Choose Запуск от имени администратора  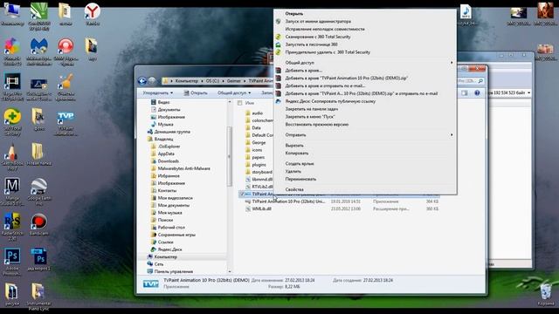coord(365,21)
